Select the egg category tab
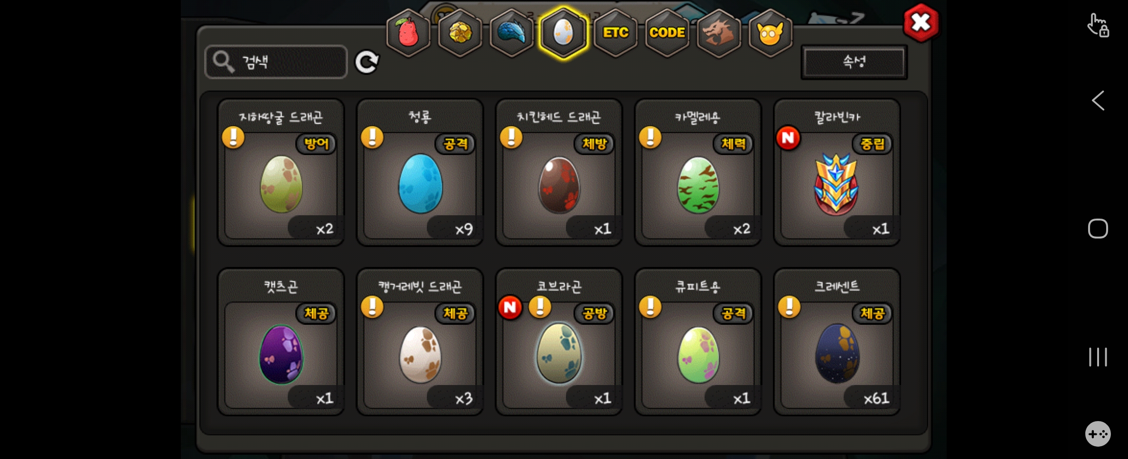 click(564, 33)
